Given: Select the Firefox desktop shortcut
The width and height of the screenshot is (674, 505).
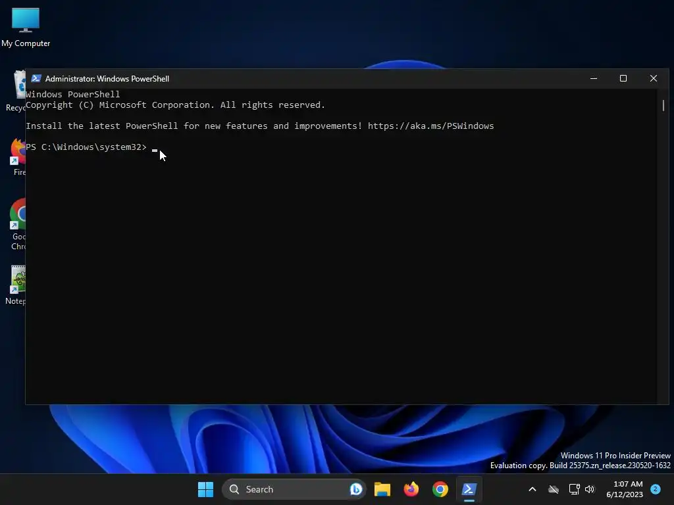Looking at the screenshot, I should (x=17, y=158).
